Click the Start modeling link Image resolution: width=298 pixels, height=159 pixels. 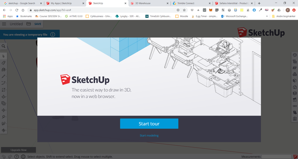pyautogui.click(x=149, y=136)
